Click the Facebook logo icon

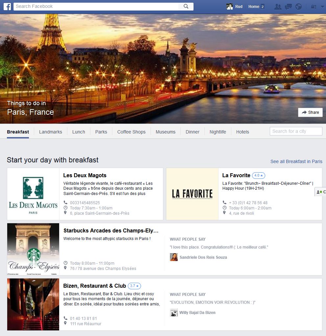coord(7,7)
